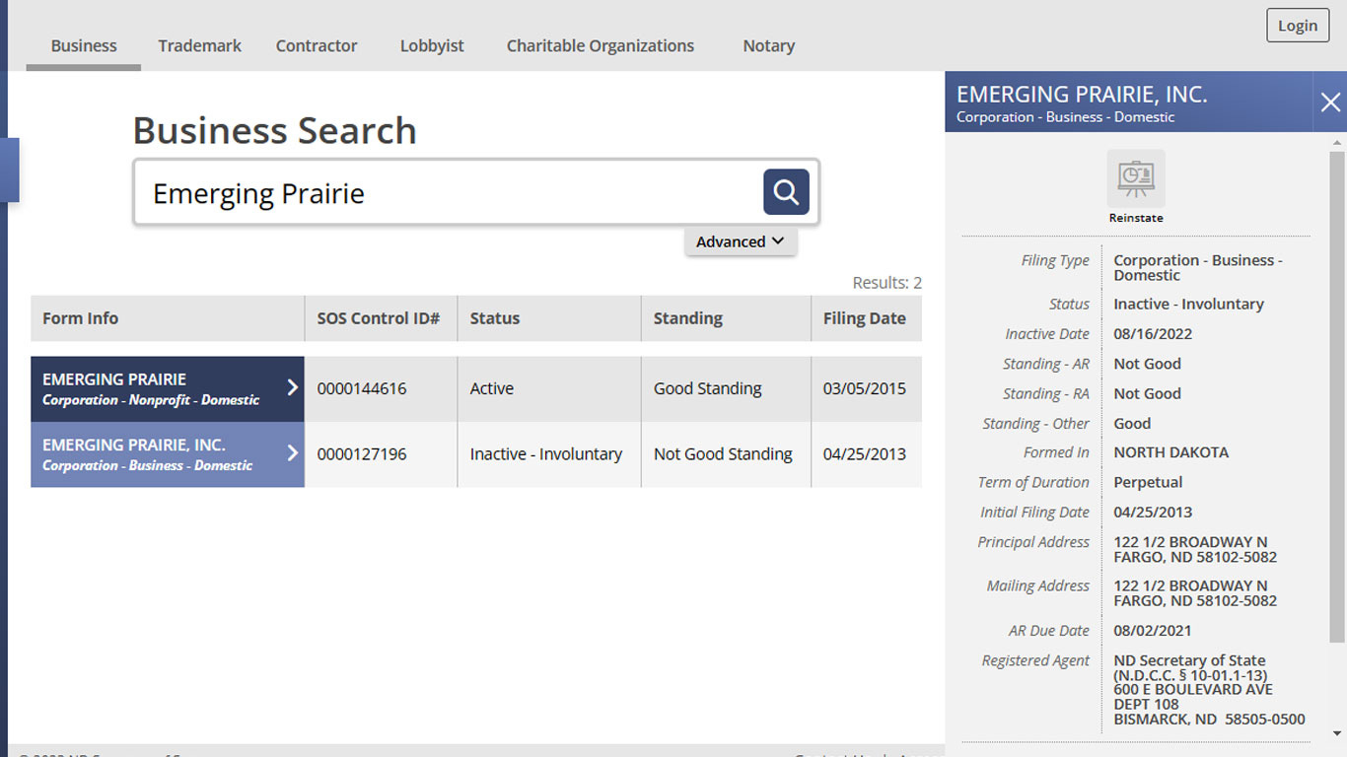Open the Contractor tab
1347x757 pixels.
[x=317, y=45]
